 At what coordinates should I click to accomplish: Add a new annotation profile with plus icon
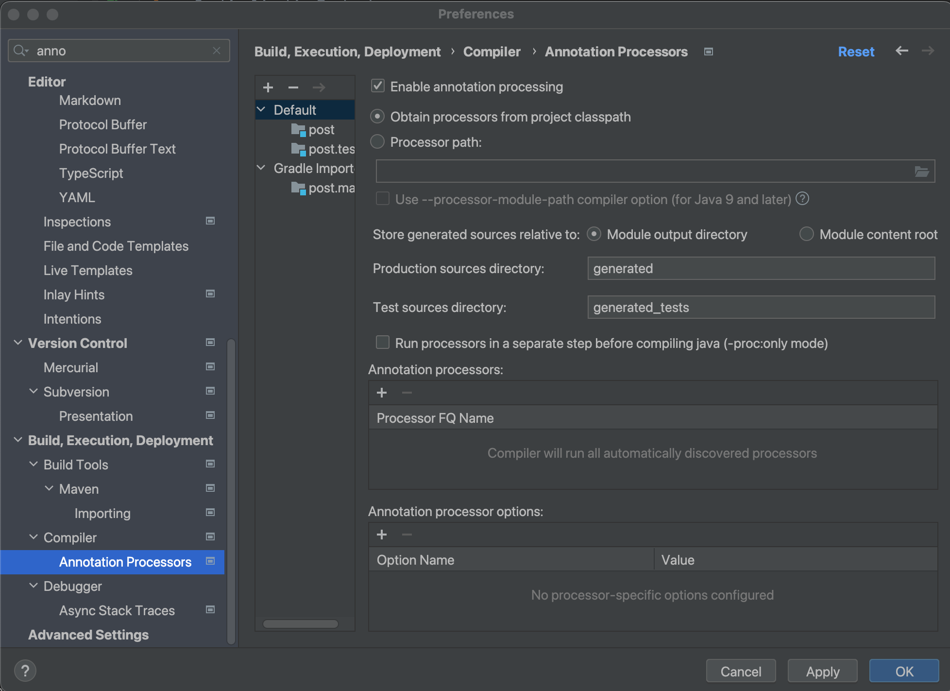[268, 87]
